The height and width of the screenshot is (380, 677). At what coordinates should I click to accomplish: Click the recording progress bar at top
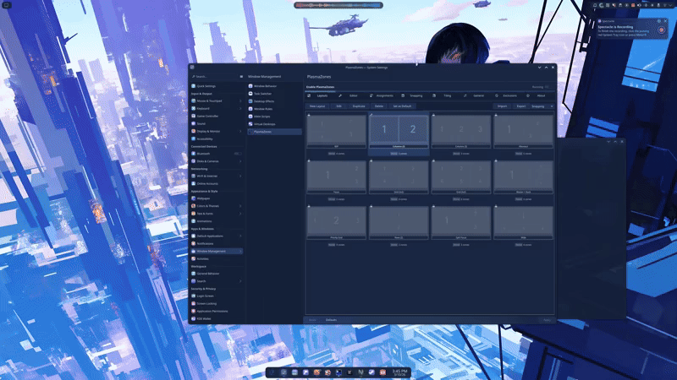[338, 5]
